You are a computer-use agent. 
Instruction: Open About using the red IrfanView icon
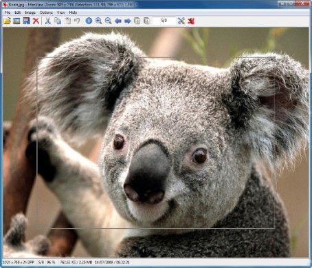191,21
